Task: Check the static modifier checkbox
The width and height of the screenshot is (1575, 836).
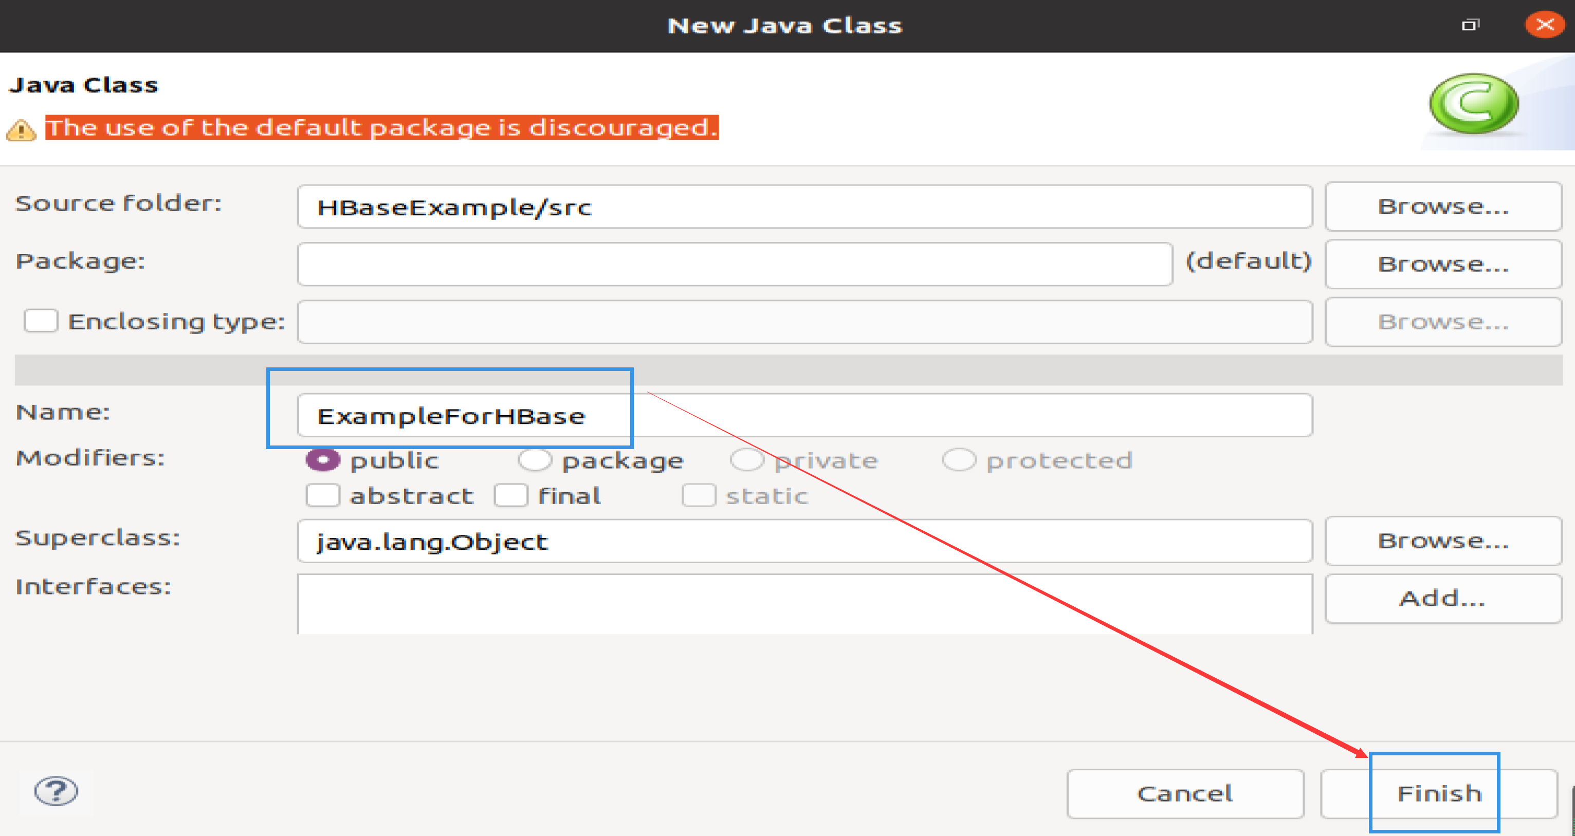Action: click(699, 496)
